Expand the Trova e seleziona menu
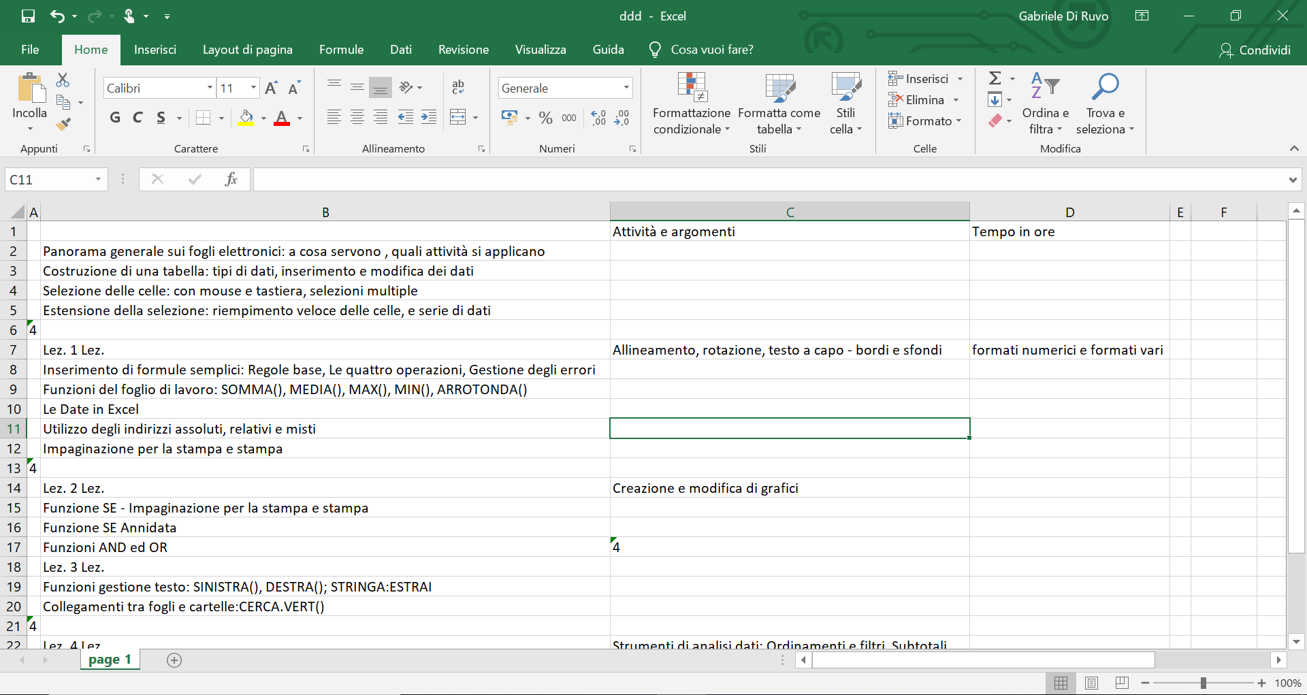This screenshot has width=1307, height=695. 1105,103
